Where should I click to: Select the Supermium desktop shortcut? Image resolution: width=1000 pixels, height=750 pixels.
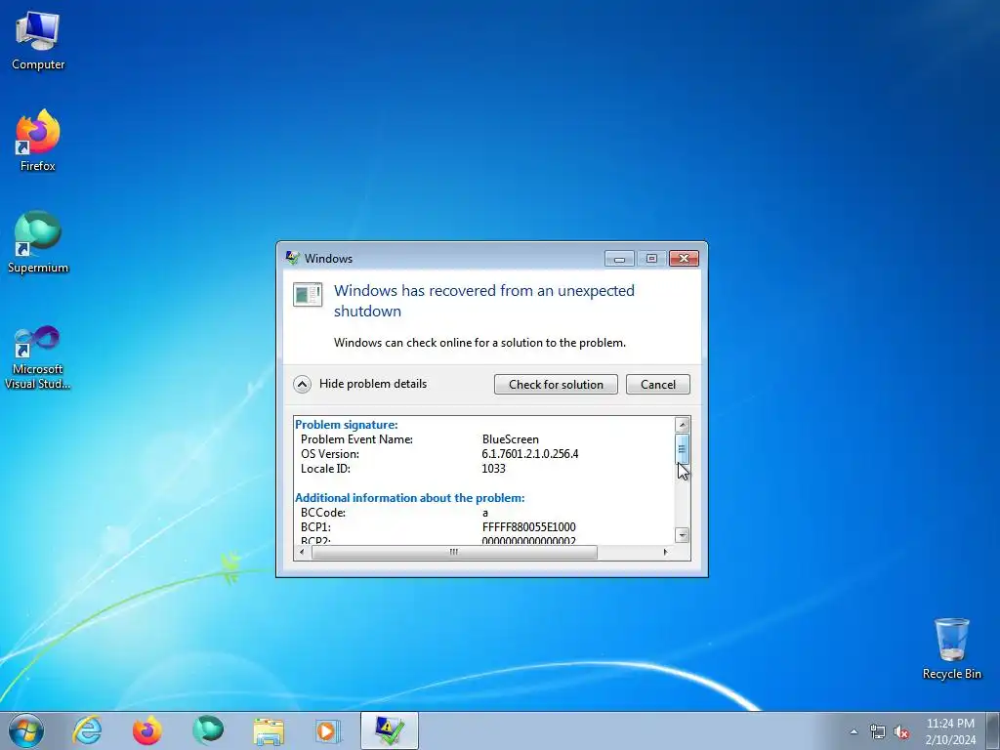(x=38, y=242)
